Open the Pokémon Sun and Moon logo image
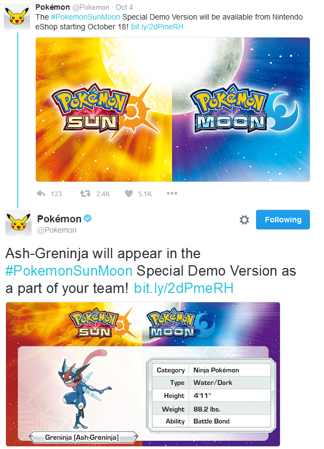 click(x=173, y=109)
